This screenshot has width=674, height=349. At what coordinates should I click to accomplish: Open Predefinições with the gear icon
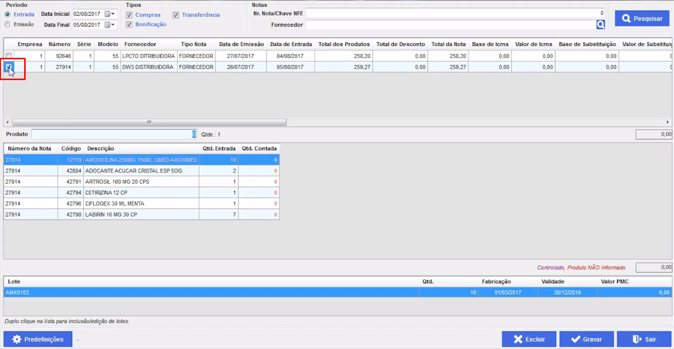coord(38,339)
